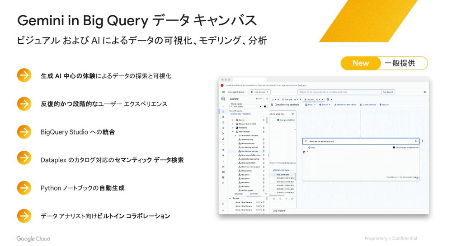Switch to the Tree anal... query tab
The height and width of the screenshot is (246, 452).
click(x=289, y=100)
